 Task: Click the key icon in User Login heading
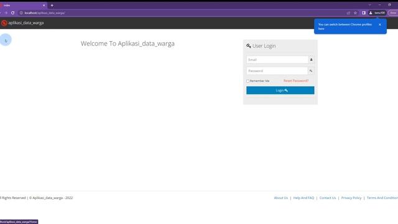(x=249, y=46)
